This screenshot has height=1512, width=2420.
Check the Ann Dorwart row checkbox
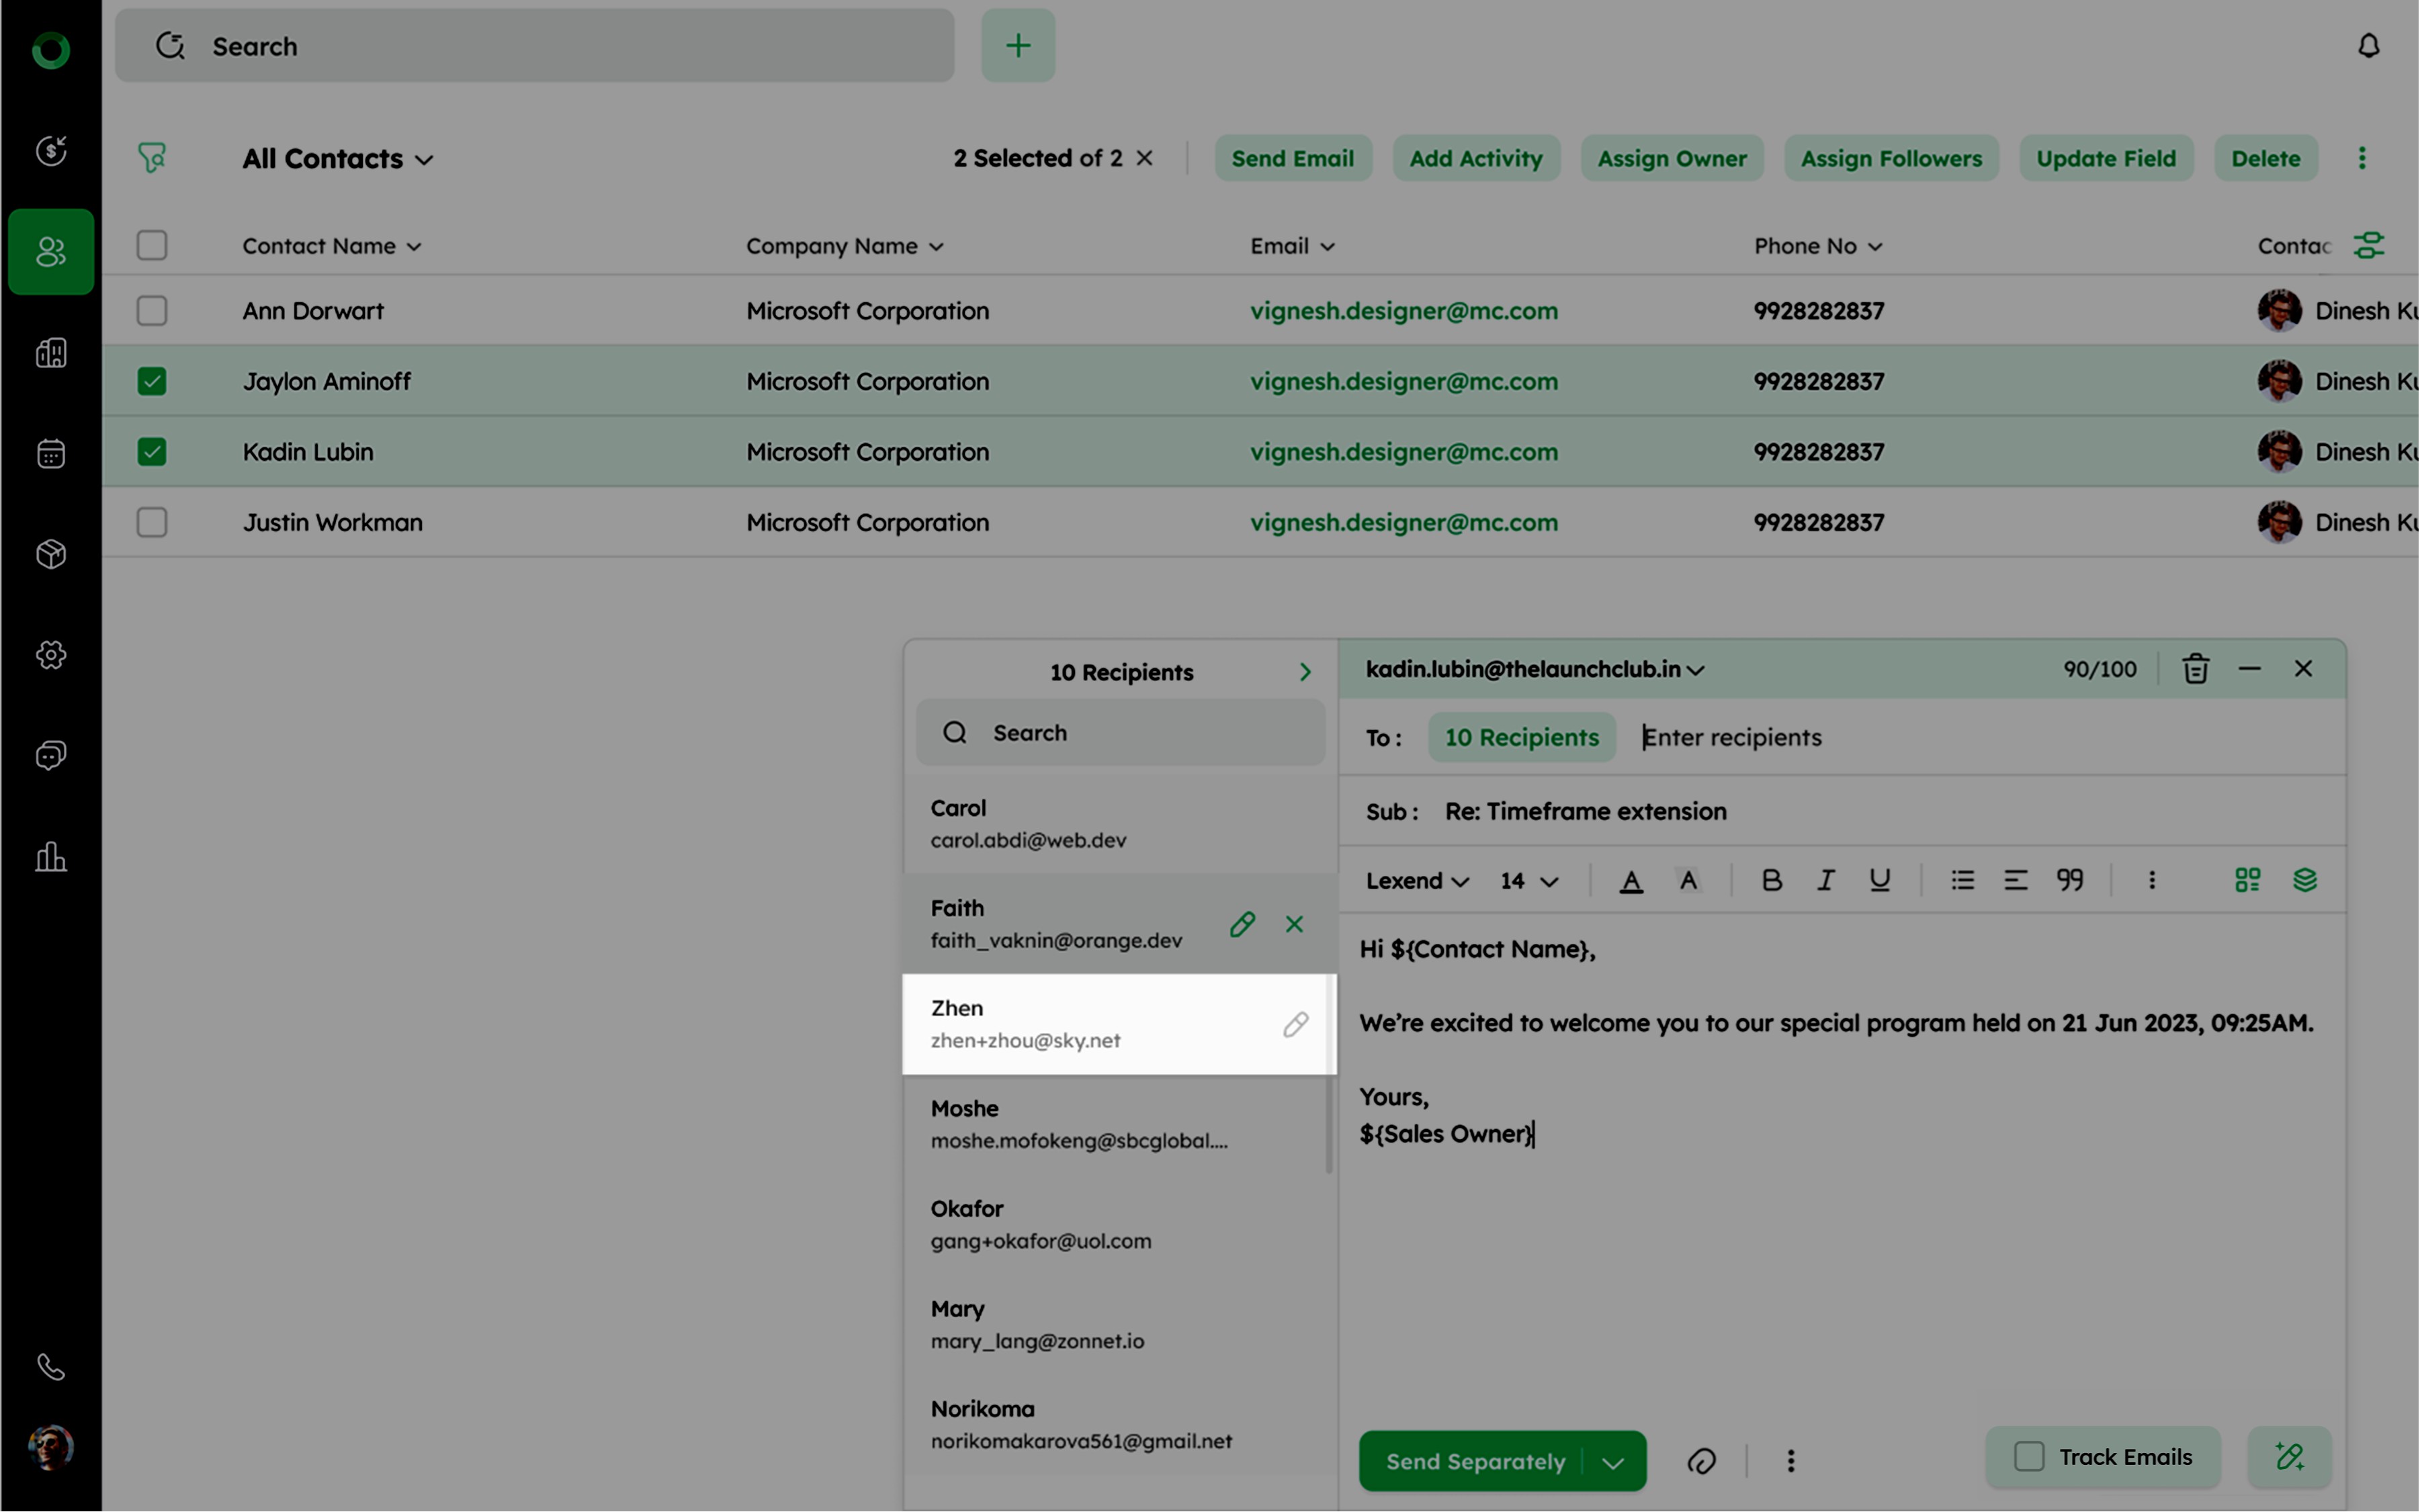152,311
